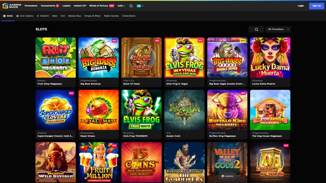Click the Endorphina provider label
Image resolution: width=326 pixels, height=183 pixels.
tap(87, 133)
